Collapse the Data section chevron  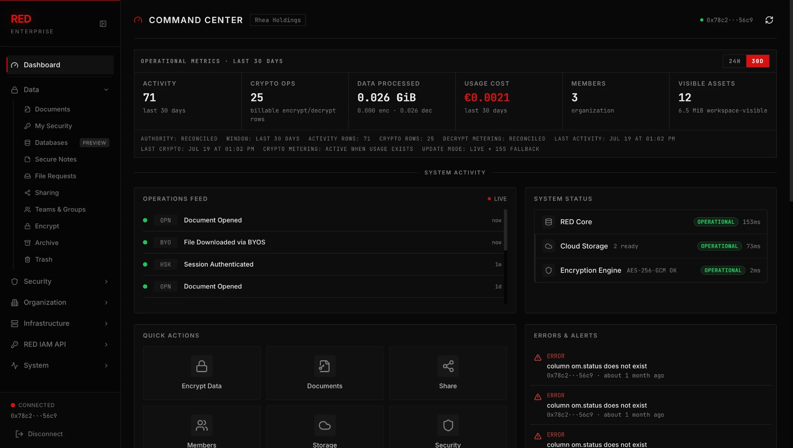click(x=106, y=90)
